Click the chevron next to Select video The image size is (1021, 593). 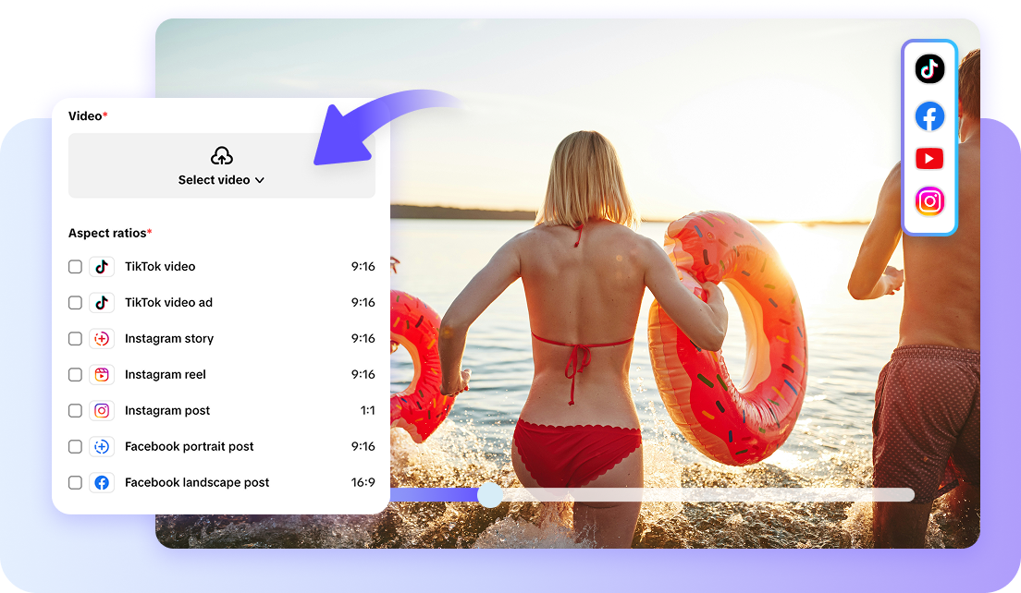pos(260,180)
